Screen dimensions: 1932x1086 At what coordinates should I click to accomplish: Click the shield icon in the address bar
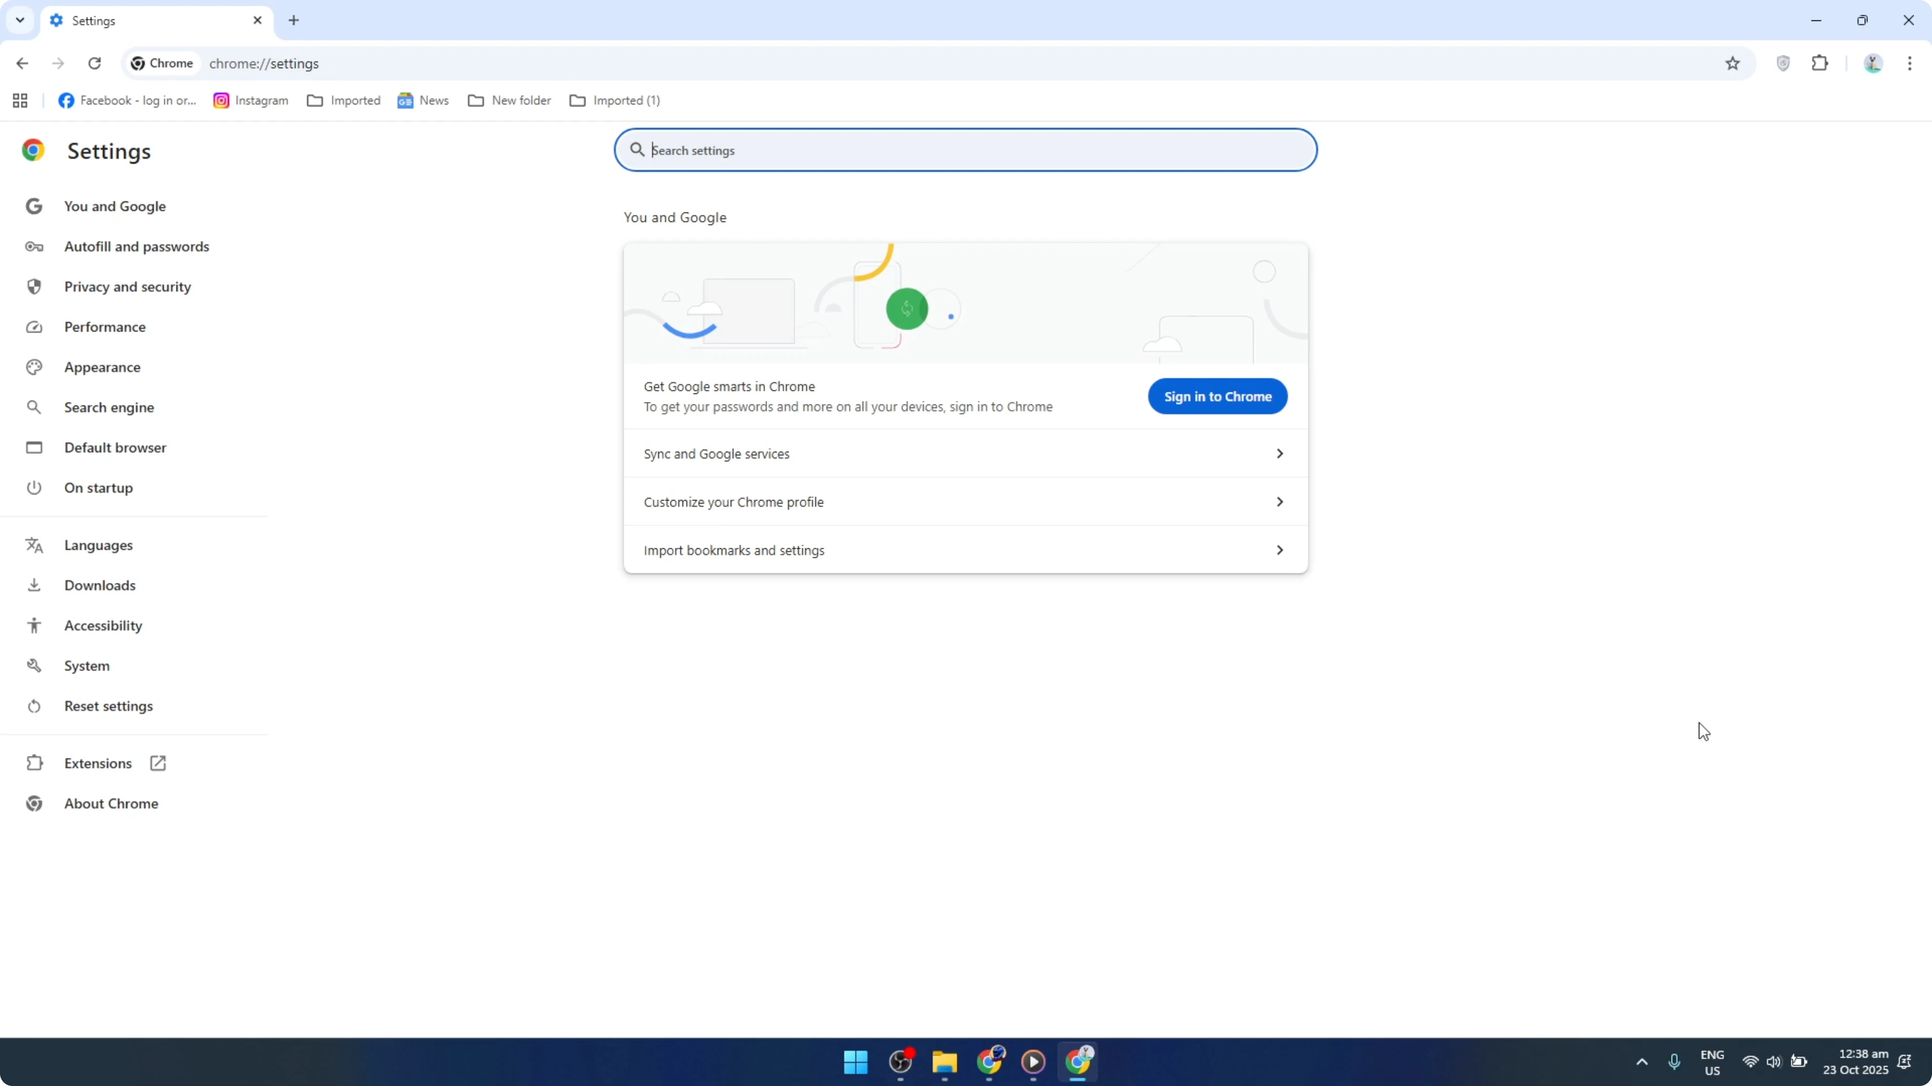point(1783,63)
